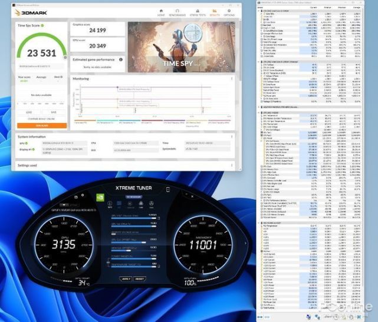Open the BENCHMARKS tab in 3DMark
Screen dimensions: 378x322
(x=177, y=13)
